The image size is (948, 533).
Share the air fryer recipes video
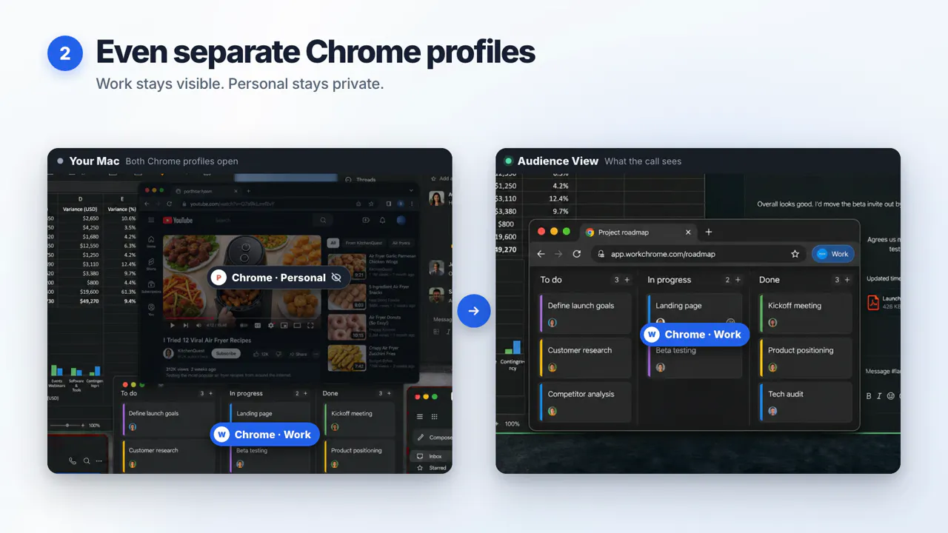pos(298,354)
